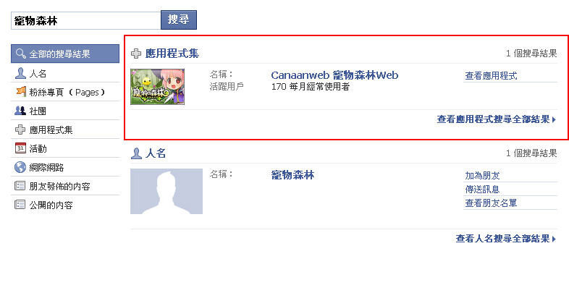Screen dimensions: 569x306
Task: Expand 查看人名搜尋全部結果 arrow link
Action: 506,239
